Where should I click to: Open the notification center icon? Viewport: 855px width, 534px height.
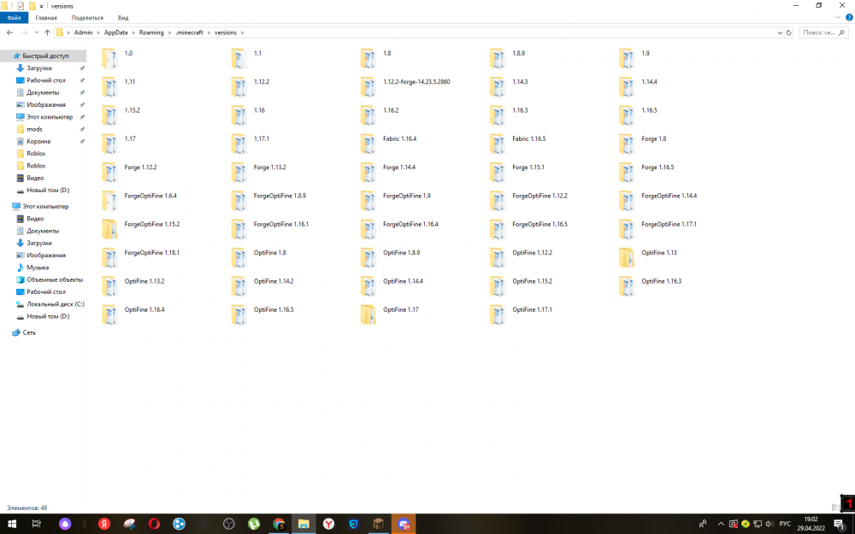click(840, 525)
